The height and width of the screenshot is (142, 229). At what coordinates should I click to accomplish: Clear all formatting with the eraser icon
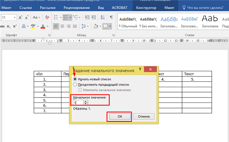[47, 18]
